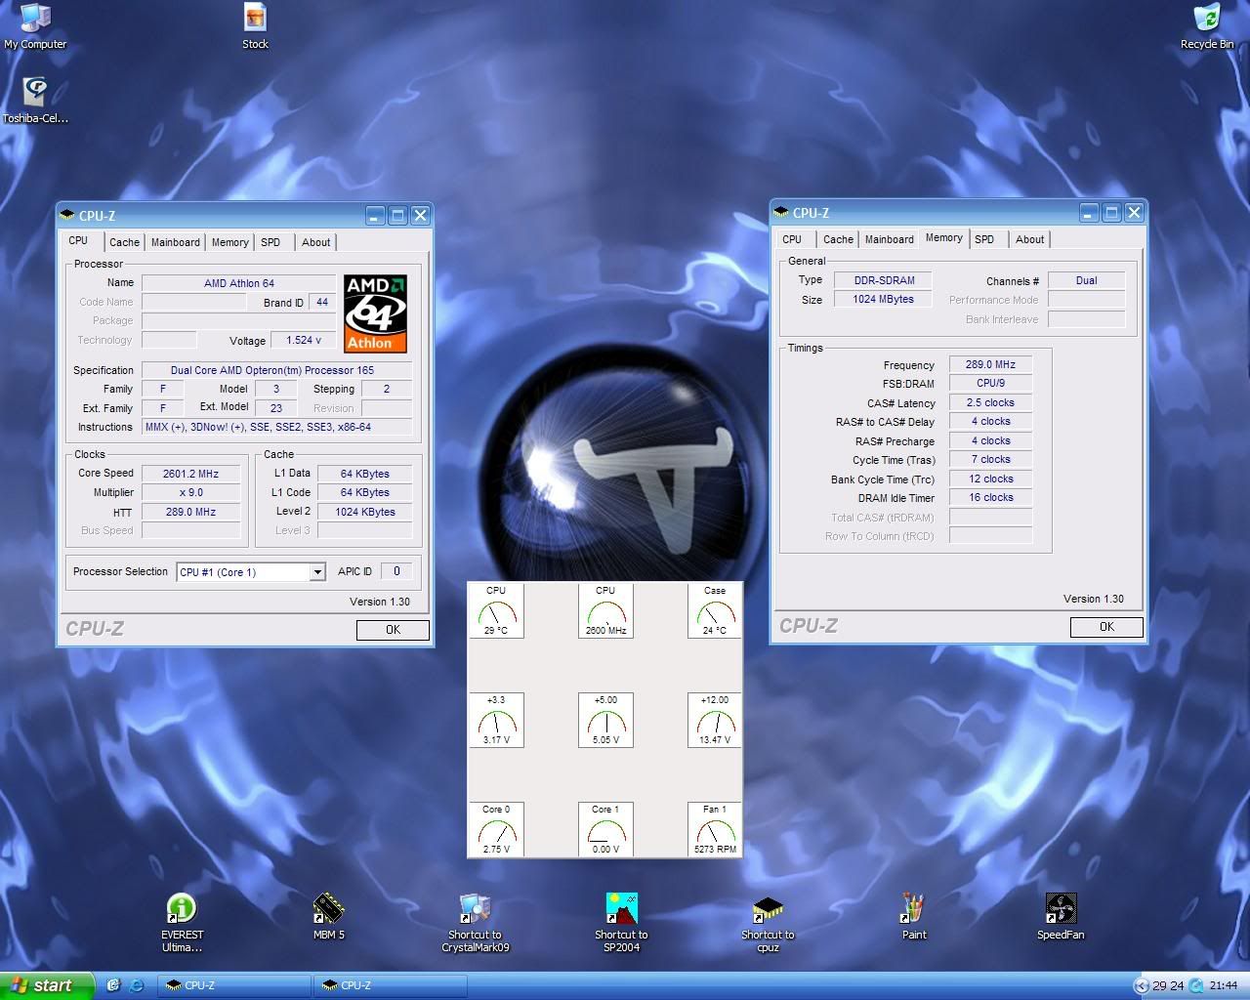Expand the Processor Selection dropdown

pyautogui.click(x=317, y=572)
